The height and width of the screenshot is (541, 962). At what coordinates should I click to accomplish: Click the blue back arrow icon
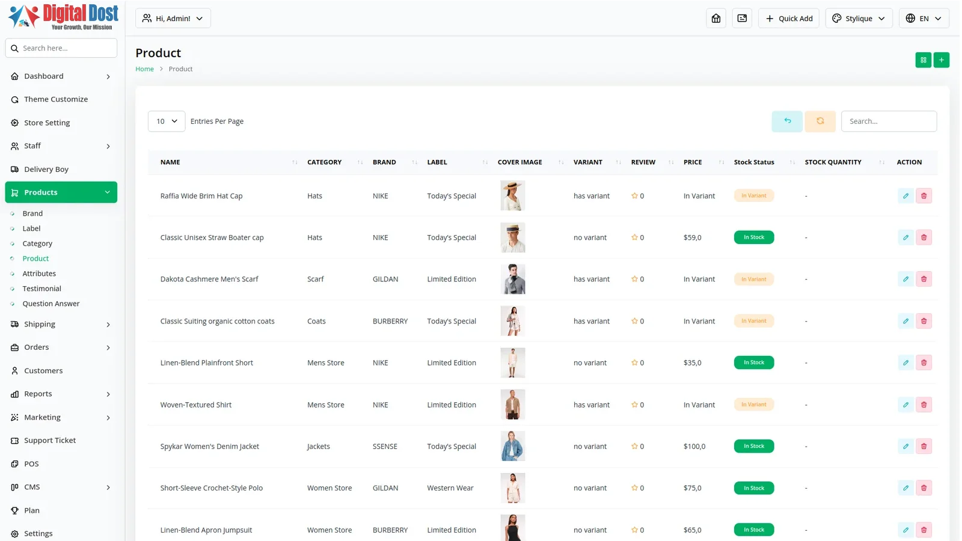coord(787,121)
